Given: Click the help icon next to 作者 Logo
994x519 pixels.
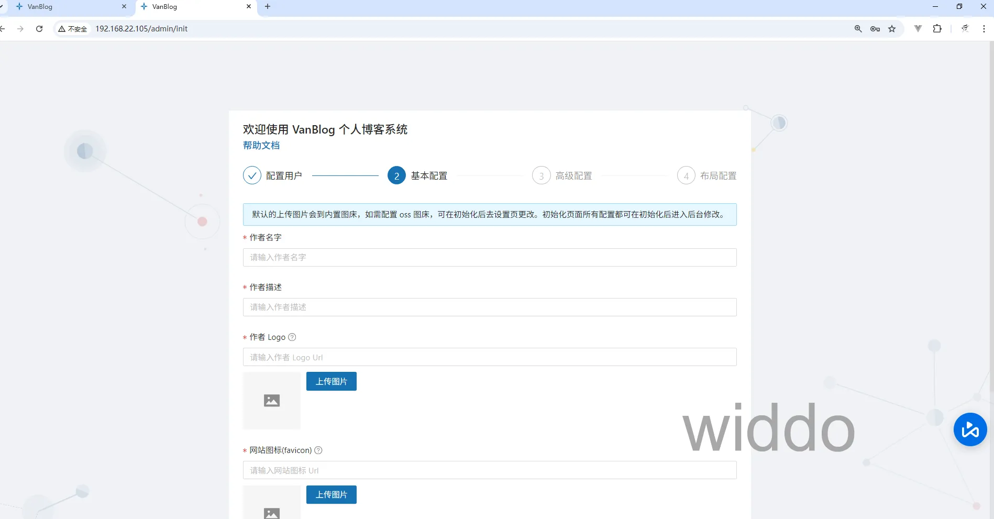Looking at the screenshot, I should (292, 337).
